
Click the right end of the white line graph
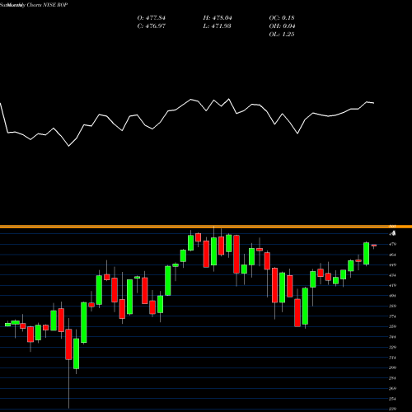pyautogui.click(x=373, y=103)
